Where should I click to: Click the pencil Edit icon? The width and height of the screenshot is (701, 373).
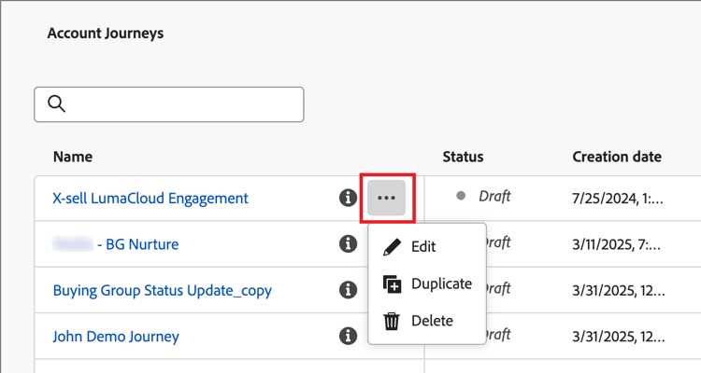pos(393,247)
